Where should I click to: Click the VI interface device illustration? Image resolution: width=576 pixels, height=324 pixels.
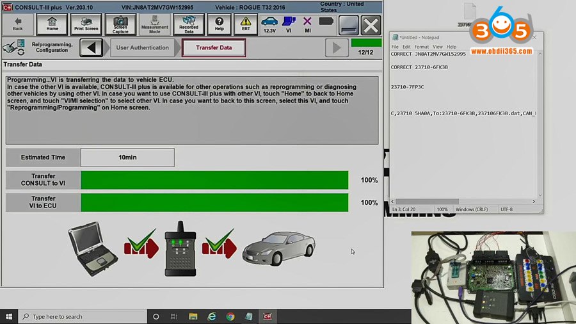[180, 248]
